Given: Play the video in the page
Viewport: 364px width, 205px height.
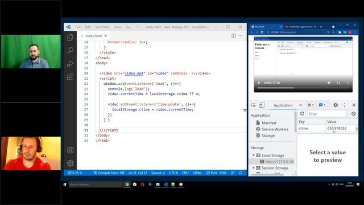Looking at the screenshot, I should (x=259, y=83).
